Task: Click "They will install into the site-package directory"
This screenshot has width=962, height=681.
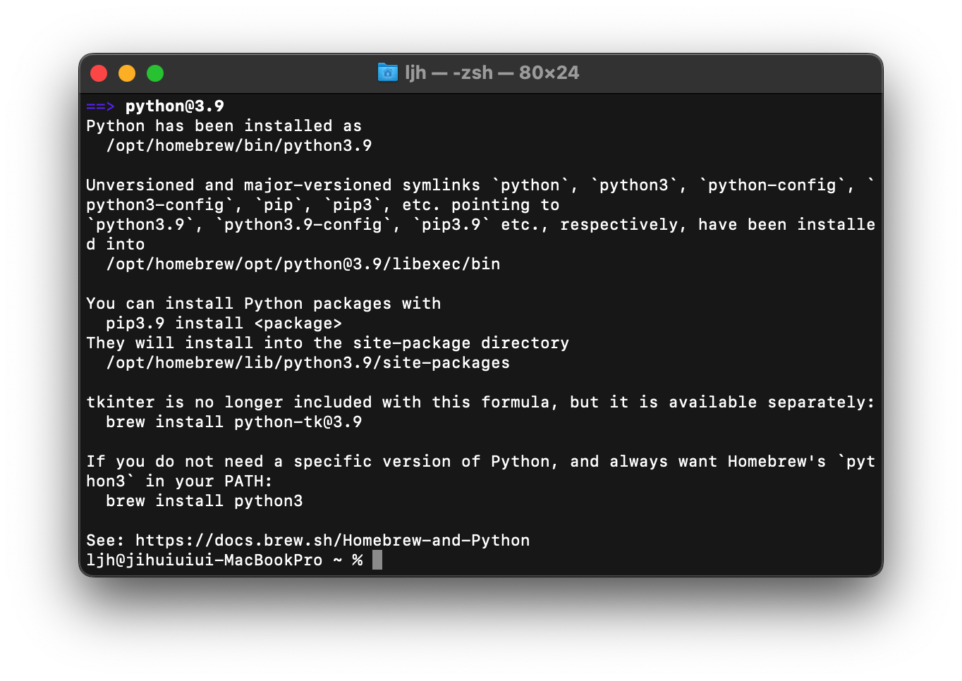Action: [x=327, y=343]
